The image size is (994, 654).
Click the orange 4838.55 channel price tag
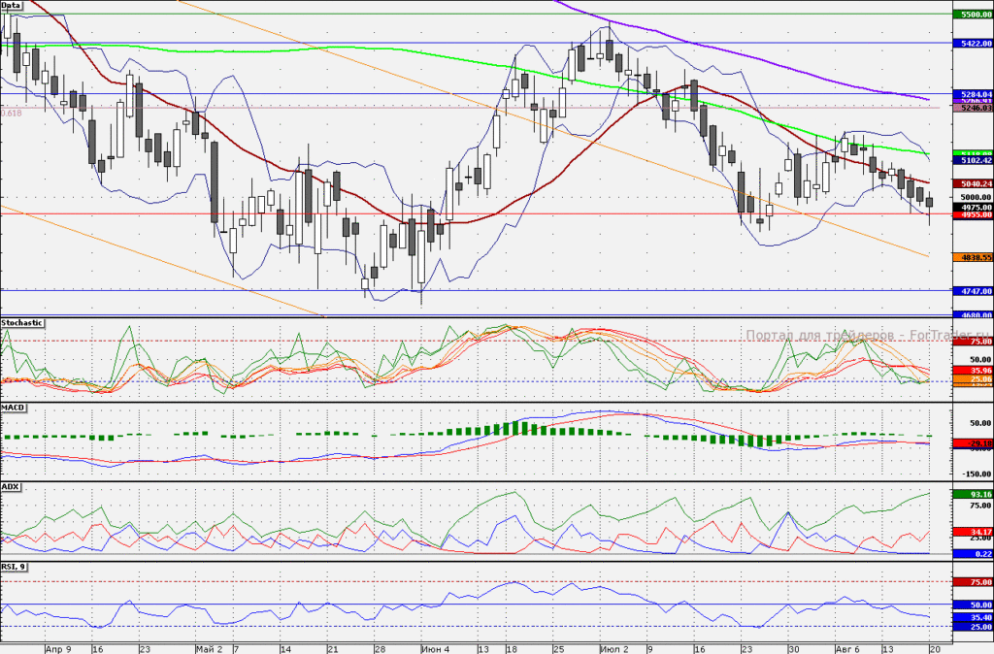coord(973,257)
